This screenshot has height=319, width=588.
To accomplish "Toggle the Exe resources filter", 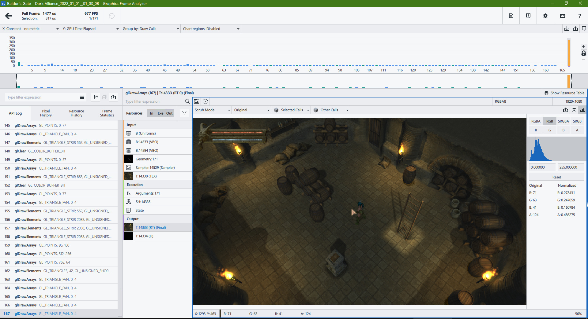I will [160, 113].
